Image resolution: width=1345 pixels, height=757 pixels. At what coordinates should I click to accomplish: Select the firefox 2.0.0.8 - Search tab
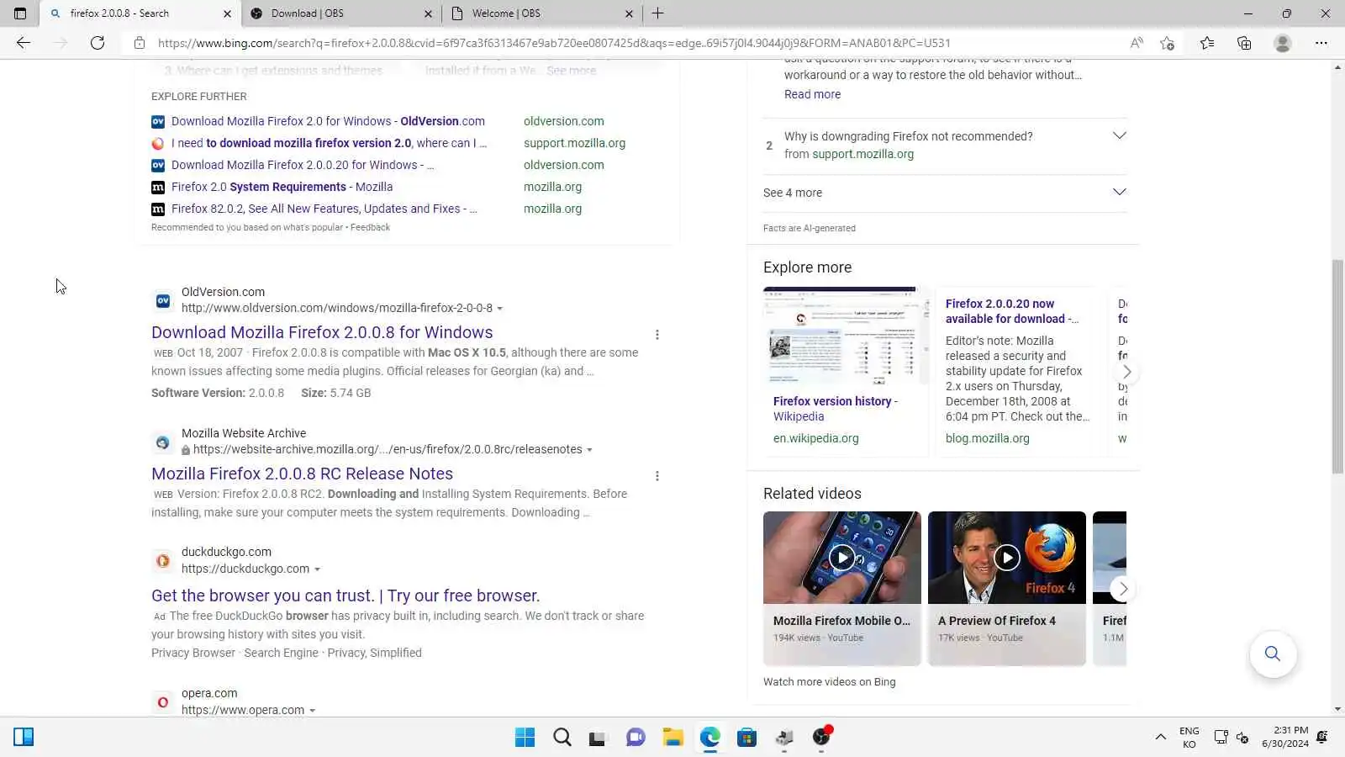[x=140, y=13]
